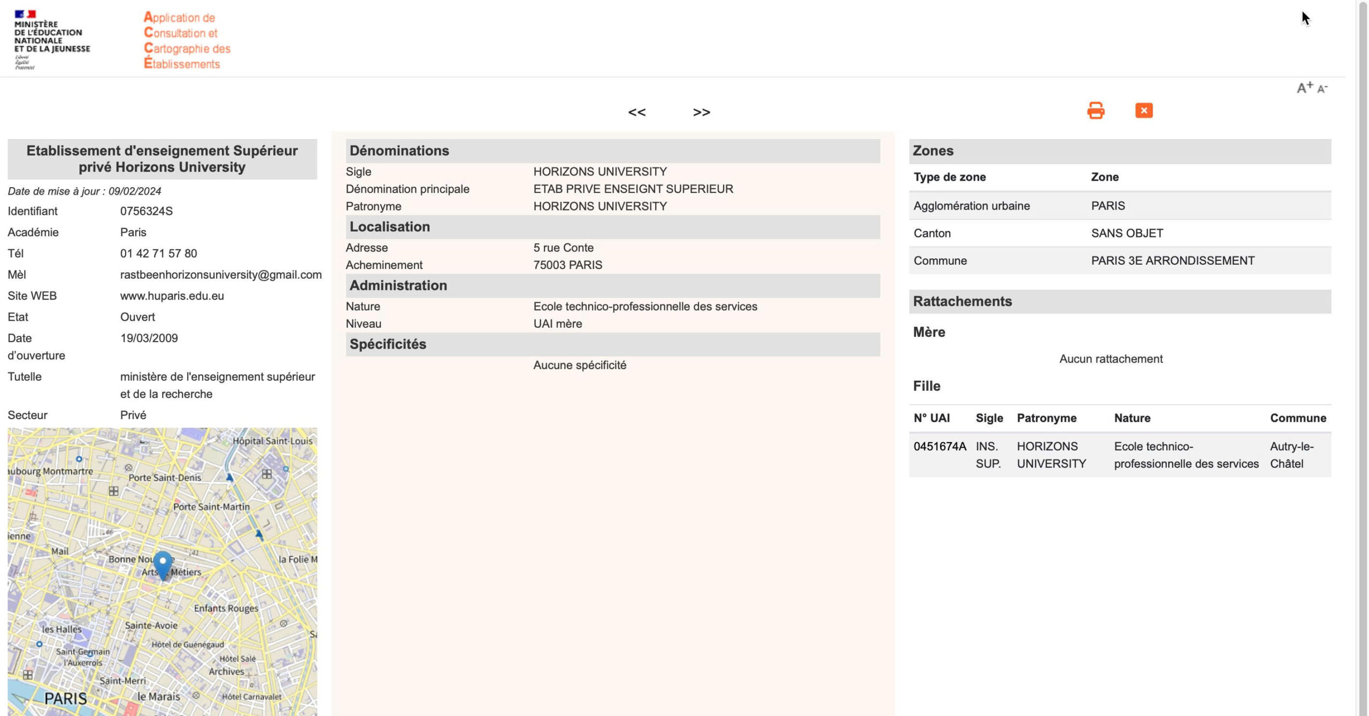Go to next establishment with >> arrow

click(x=701, y=112)
